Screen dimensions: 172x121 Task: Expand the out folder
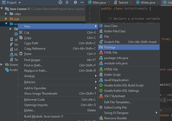click(x=7, y=19)
